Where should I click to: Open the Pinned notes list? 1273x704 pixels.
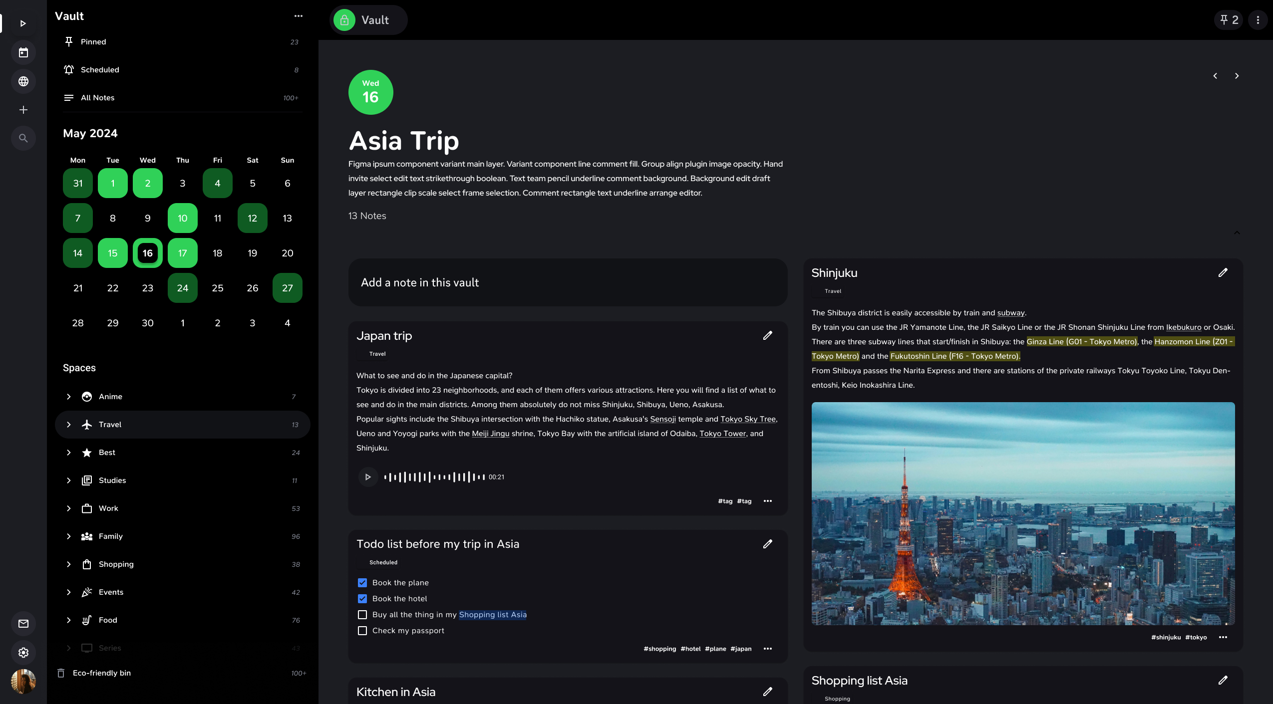coord(183,42)
